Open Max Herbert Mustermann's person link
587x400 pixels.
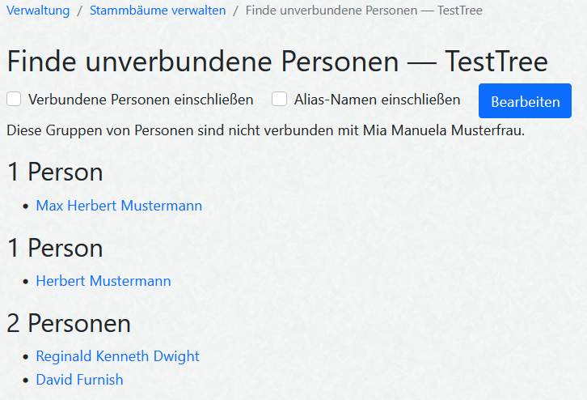pyautogui.click(x=119, y=206)
